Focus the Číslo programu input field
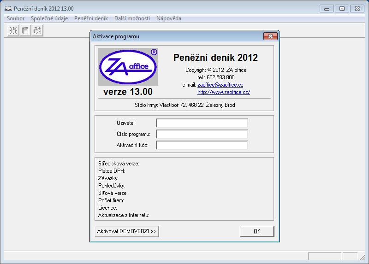This screenshot has width=369, height=264. 202,134
